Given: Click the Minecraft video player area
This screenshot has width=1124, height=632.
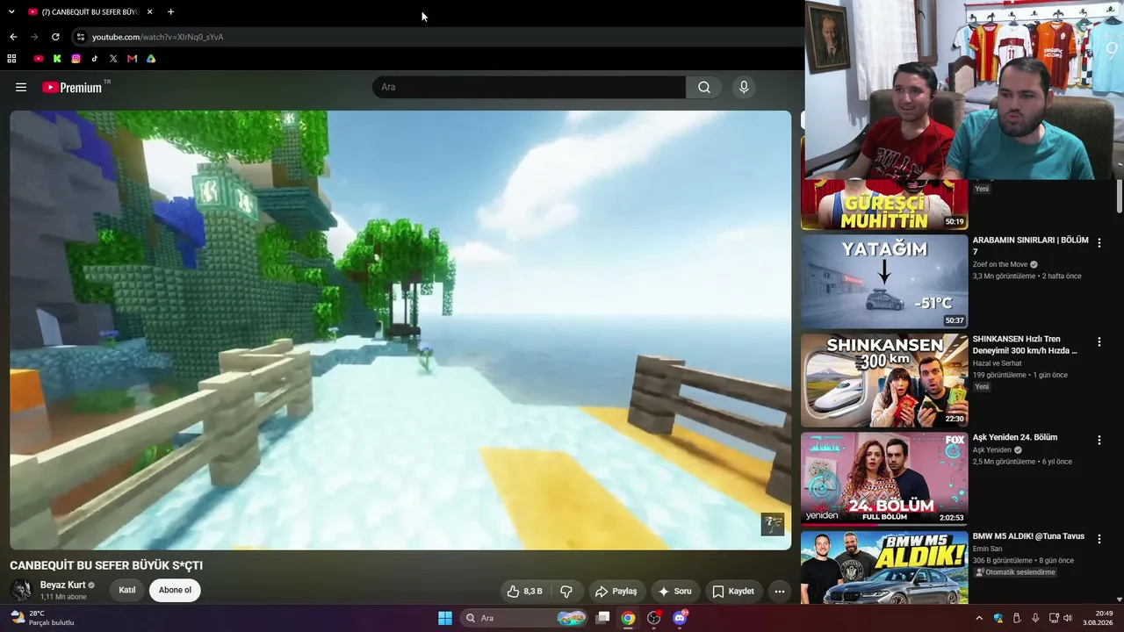Looking at the screenshot, I should (400, 330).
